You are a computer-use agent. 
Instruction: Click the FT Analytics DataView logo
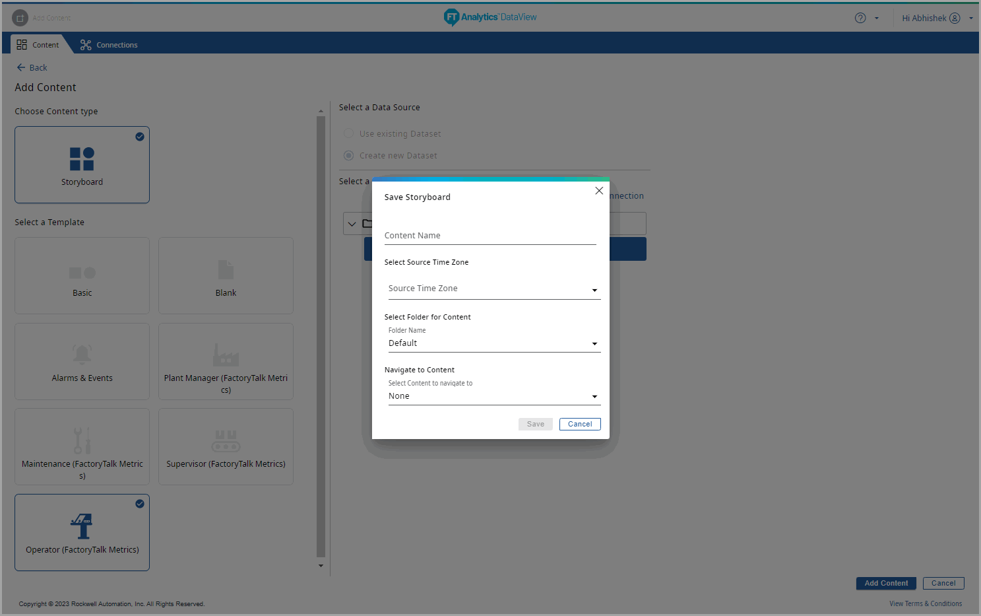tap(490, 17)
